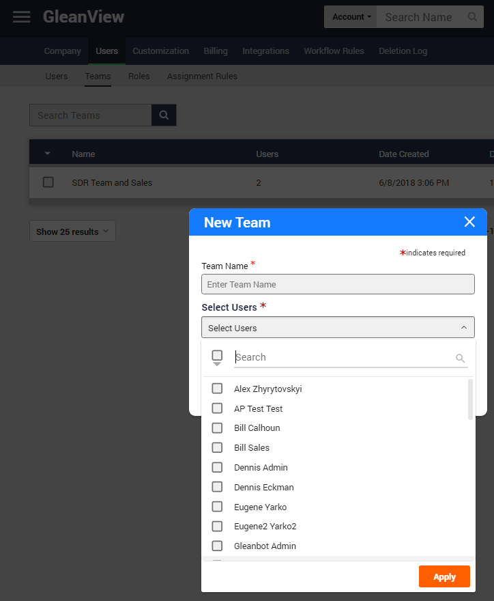Expand the Show 25 results dropdown
Screen dimensions: 494x601
point(72,232)
